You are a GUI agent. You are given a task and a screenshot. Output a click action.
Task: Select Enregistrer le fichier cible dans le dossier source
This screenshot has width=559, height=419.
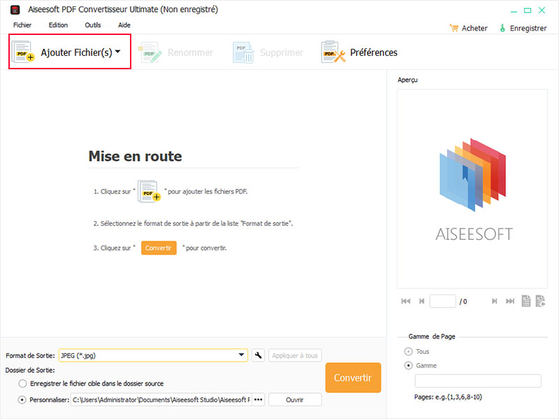(x=22, y=383)
